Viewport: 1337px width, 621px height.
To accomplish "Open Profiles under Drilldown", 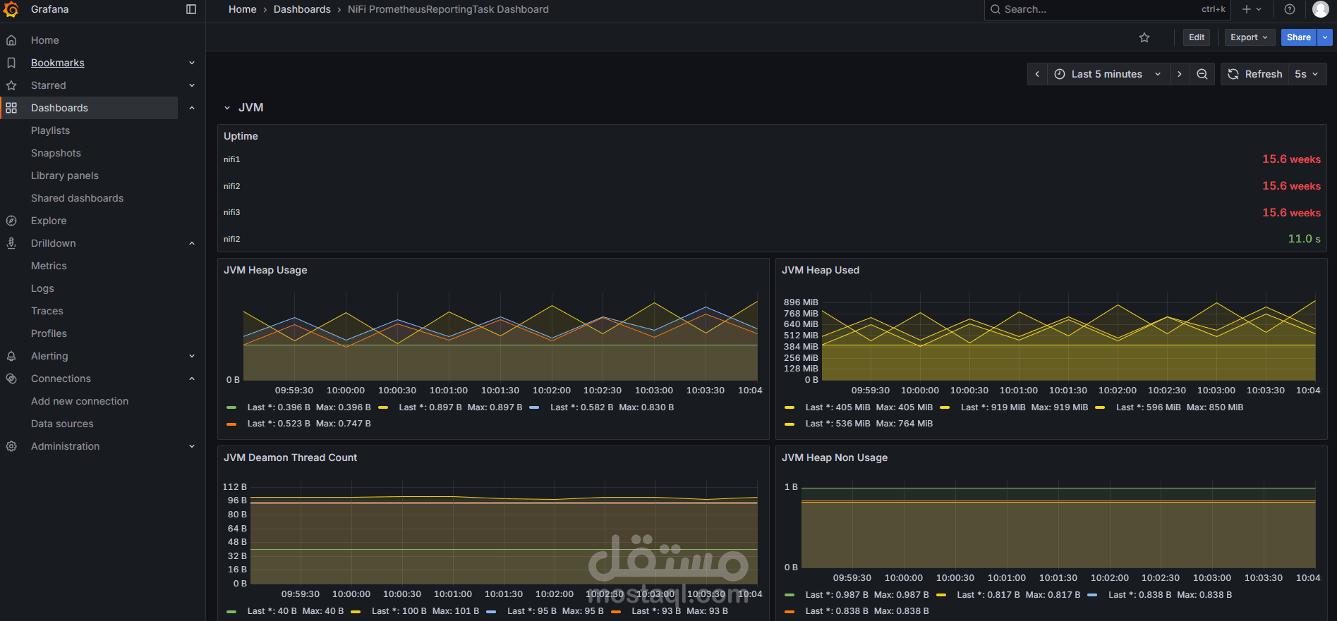I will tap(49, 333).
